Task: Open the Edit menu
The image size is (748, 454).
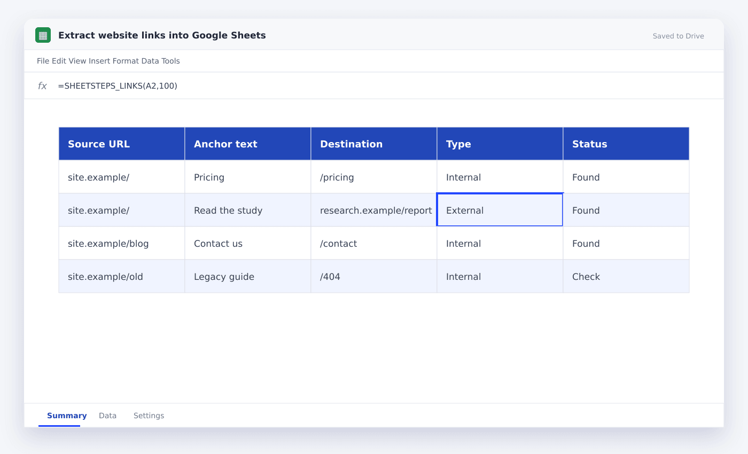Action: (59, 61)
